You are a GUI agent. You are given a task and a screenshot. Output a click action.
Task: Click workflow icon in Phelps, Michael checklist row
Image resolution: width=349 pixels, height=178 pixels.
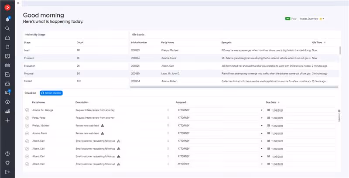pos(103,126)
